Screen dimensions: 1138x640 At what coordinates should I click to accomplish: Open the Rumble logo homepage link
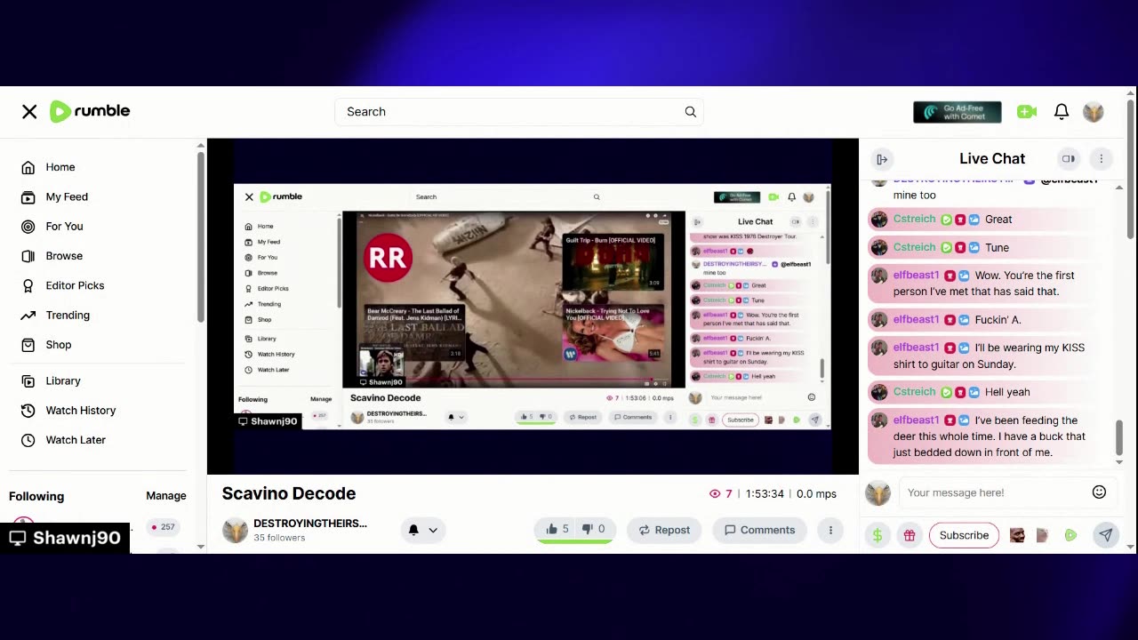(x=90, y=111)
